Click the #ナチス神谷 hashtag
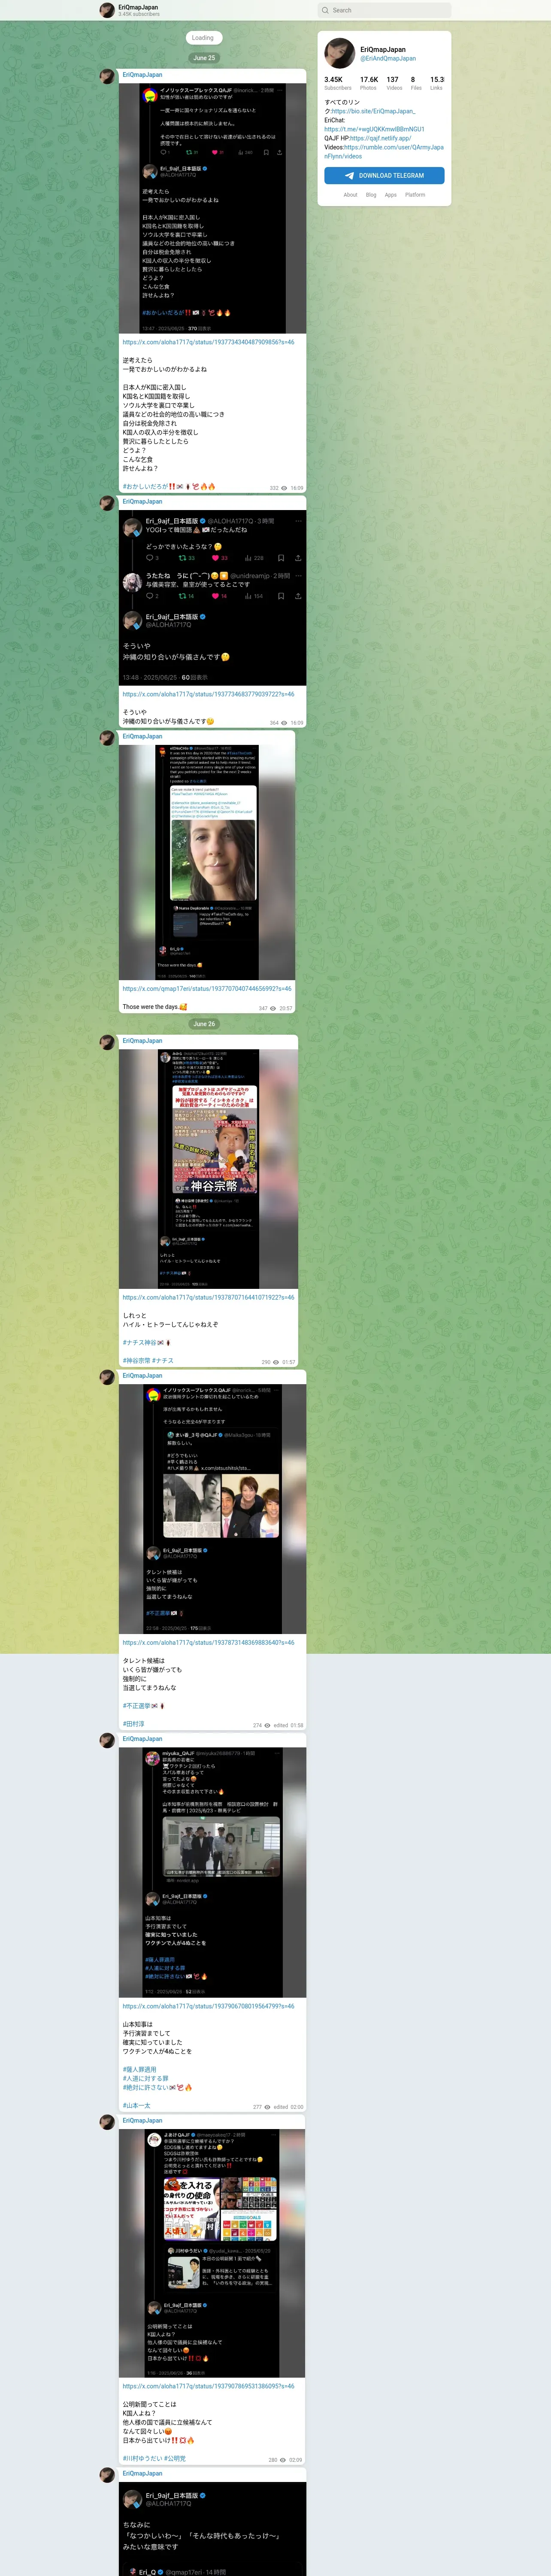Screen dimensions: 551x2576 click(139, 1342)
